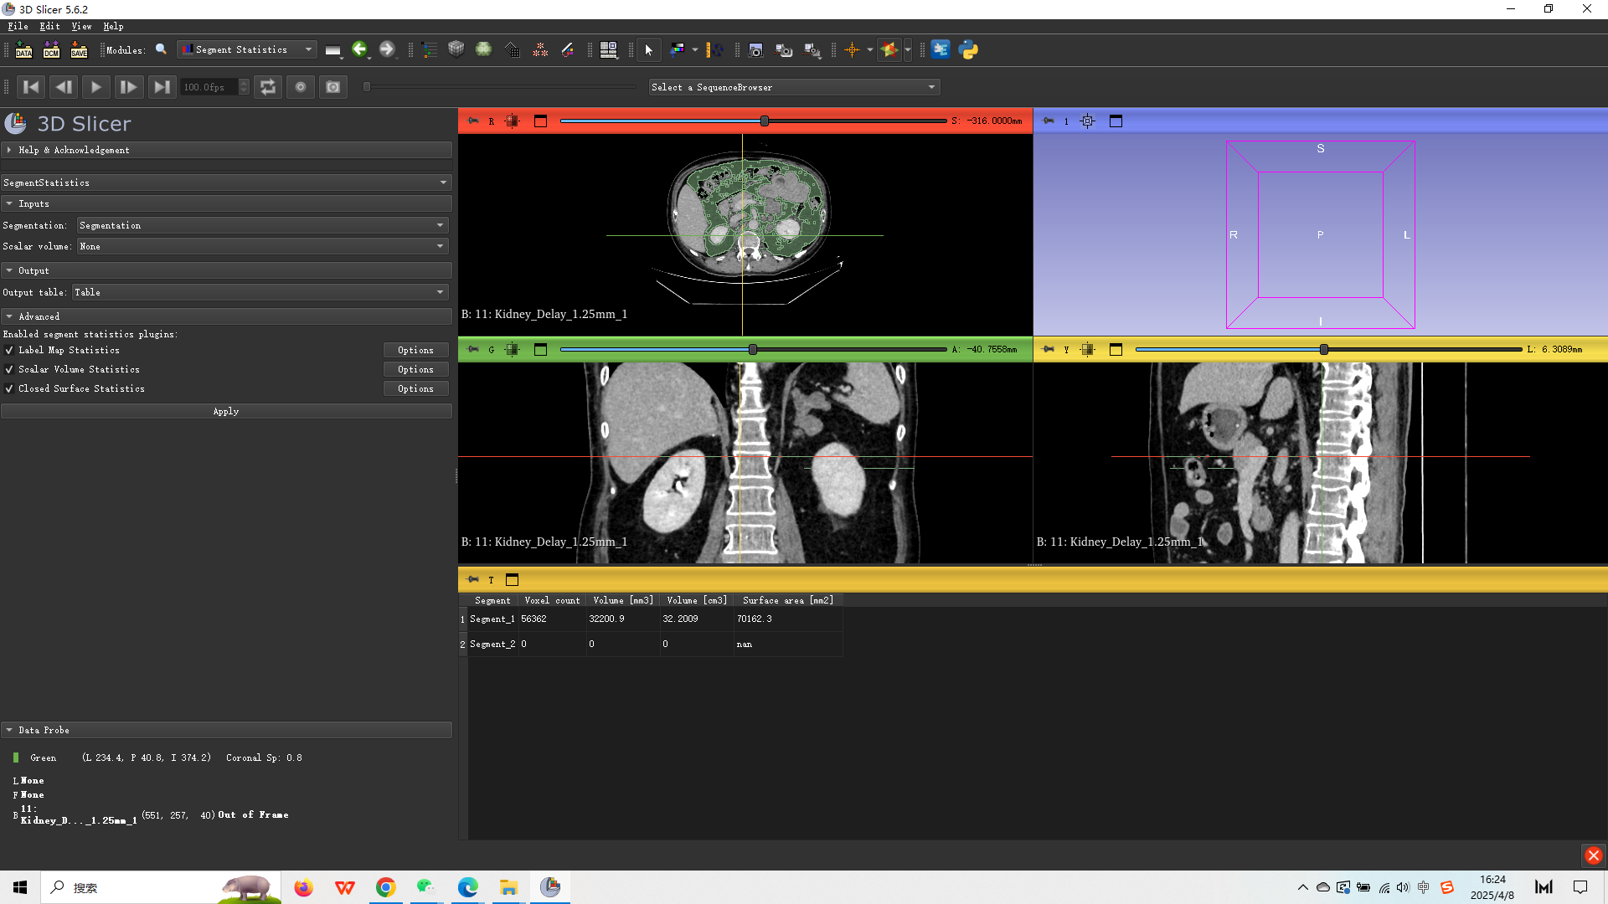1608x904 pixels.
Task: Click the SAVE data icon
Action: 79,50
